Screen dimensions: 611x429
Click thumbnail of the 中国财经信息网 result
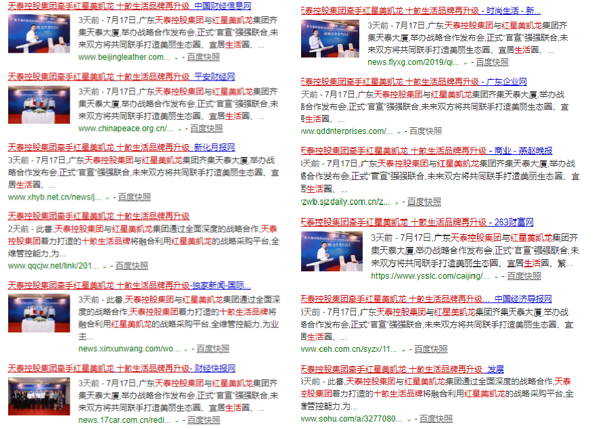[39, 34]
